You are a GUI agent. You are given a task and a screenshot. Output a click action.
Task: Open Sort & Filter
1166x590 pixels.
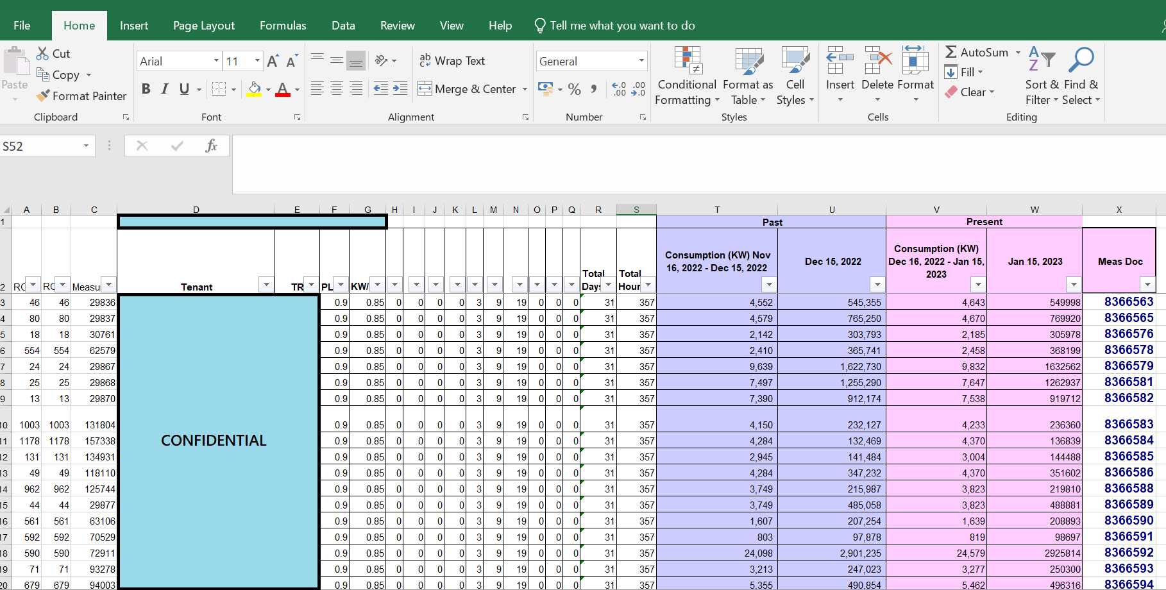click(1042, 76)
